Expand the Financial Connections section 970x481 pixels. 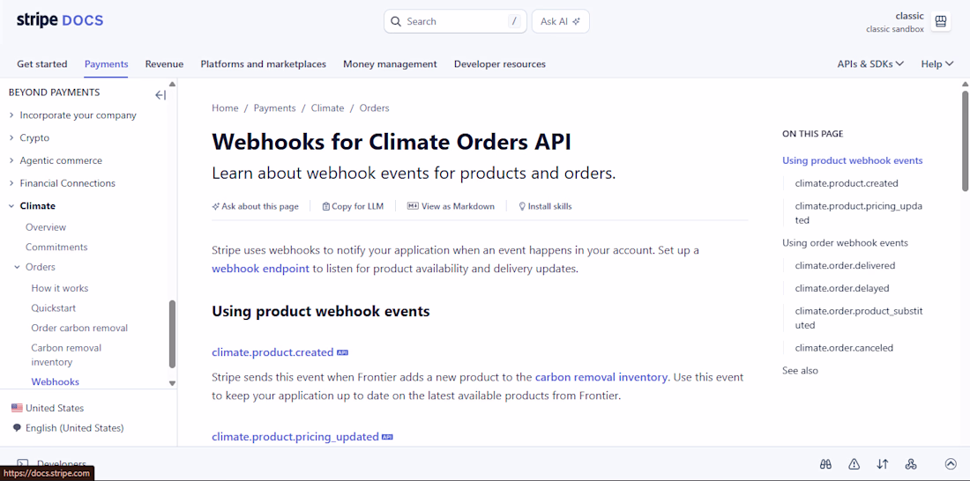[x=11, y=183]
